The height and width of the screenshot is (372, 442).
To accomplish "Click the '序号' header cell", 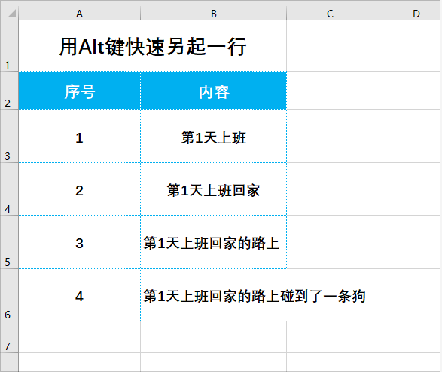I will [80, 91].
